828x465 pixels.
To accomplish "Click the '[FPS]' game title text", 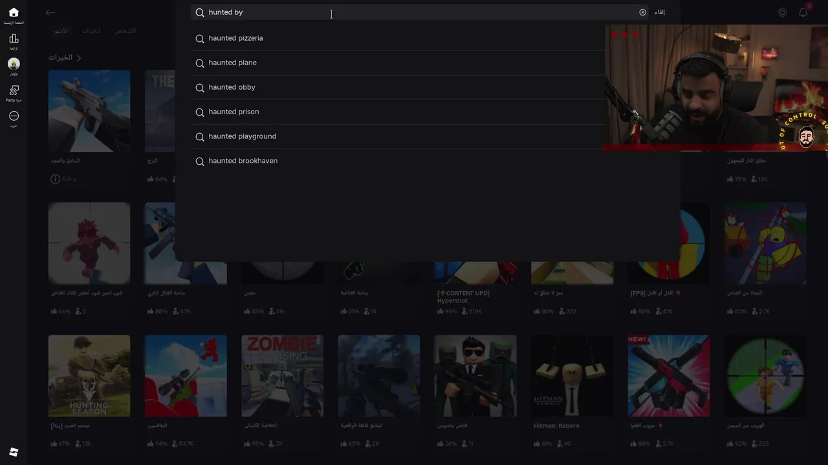I will tap(655, 293).
